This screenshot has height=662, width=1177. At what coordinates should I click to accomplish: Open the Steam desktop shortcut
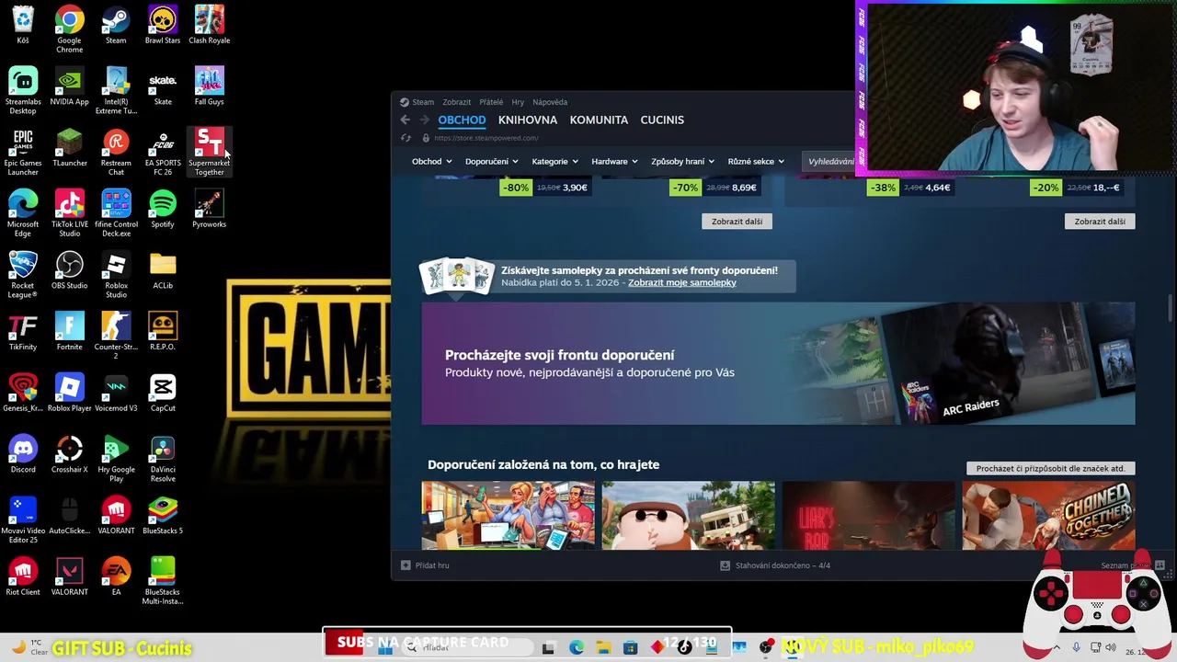click(x=116, y=25)
